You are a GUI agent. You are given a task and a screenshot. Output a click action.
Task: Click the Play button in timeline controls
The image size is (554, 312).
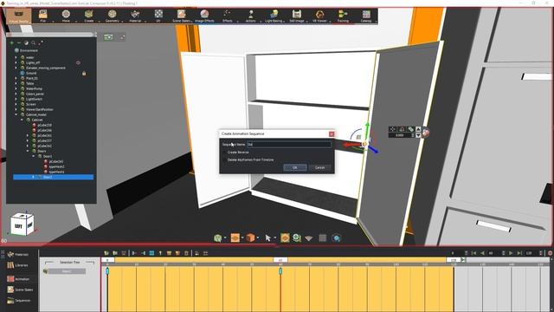[x=511, y=253]
